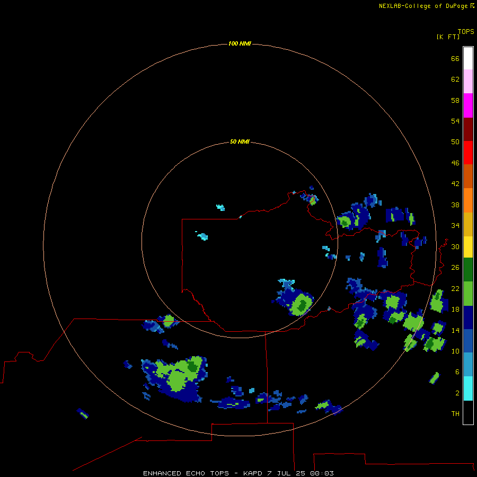This screenshot has width=477, height=477.
Task: Pick the magenta swatch in the legend
Action: point(468,105)
